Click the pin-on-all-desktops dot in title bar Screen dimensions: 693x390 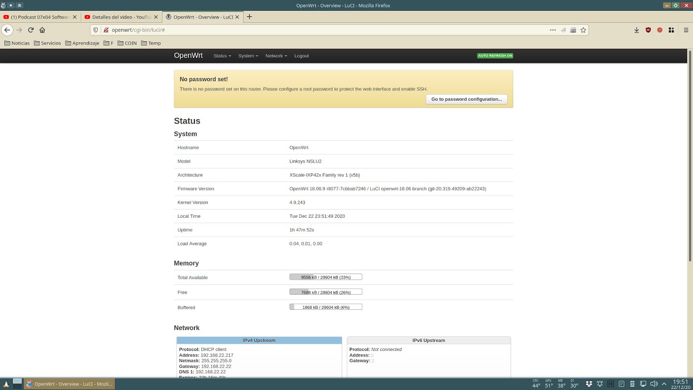(x=11, y=5)
